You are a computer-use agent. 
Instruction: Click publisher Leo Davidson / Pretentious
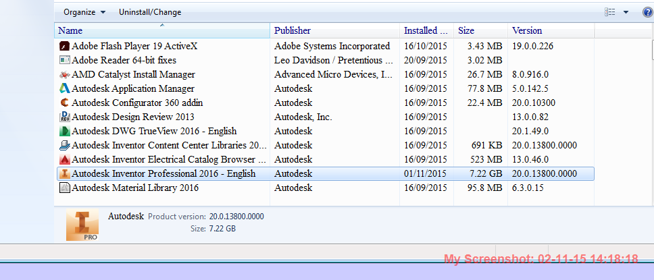[334, 61]
